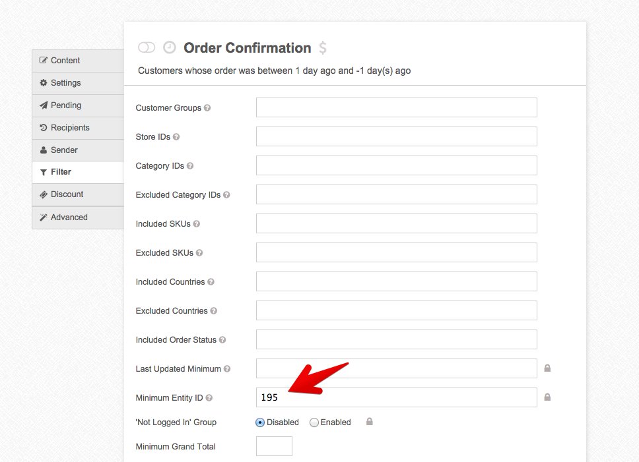
Task: Select Enabled for 'Not Logged In' Group
Action: [314, 422]
